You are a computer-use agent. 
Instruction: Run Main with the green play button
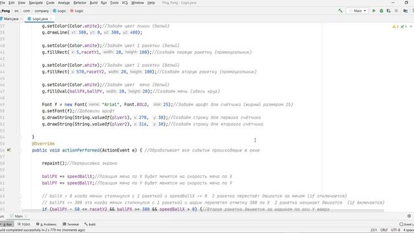[x=374, y=11]
